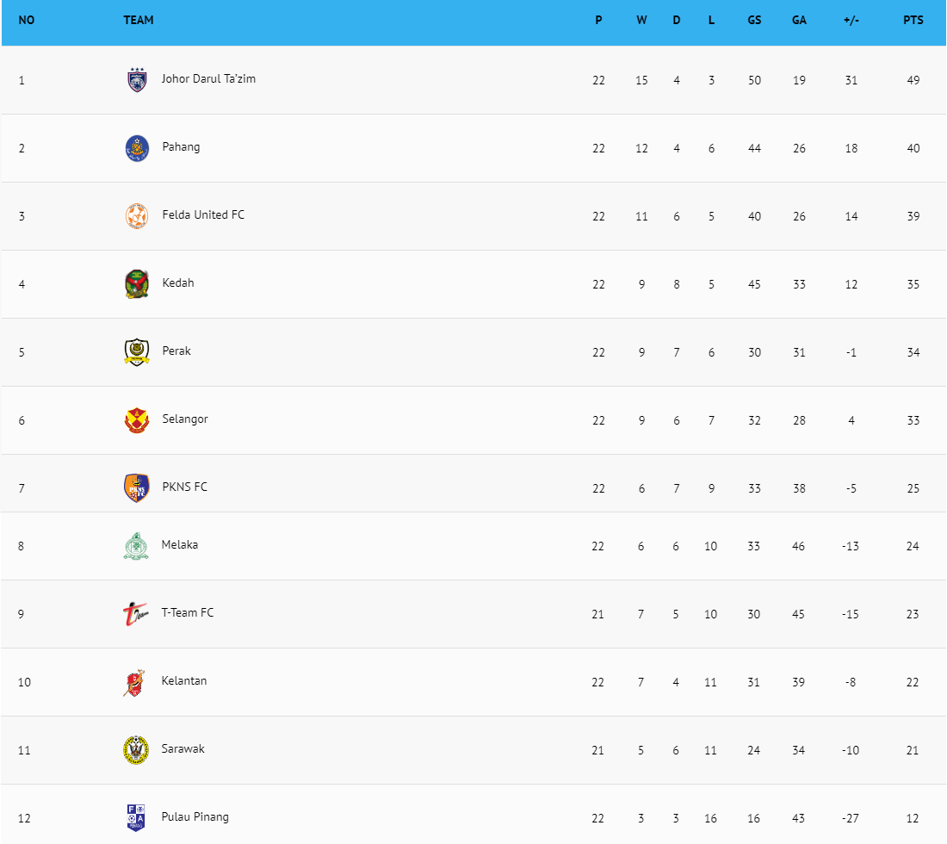Click the Johor Darul Ta'zim team crest

(136, 79)
